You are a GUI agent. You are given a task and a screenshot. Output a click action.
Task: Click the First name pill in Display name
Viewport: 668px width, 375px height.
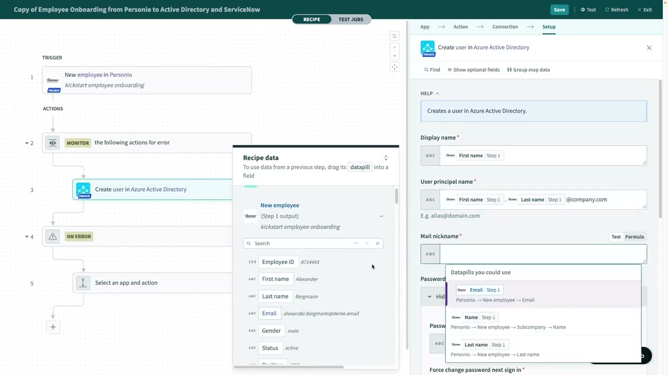(474, 156)
